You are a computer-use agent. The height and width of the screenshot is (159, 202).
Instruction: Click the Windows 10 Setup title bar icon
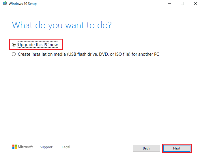click(x=5, y=3)
